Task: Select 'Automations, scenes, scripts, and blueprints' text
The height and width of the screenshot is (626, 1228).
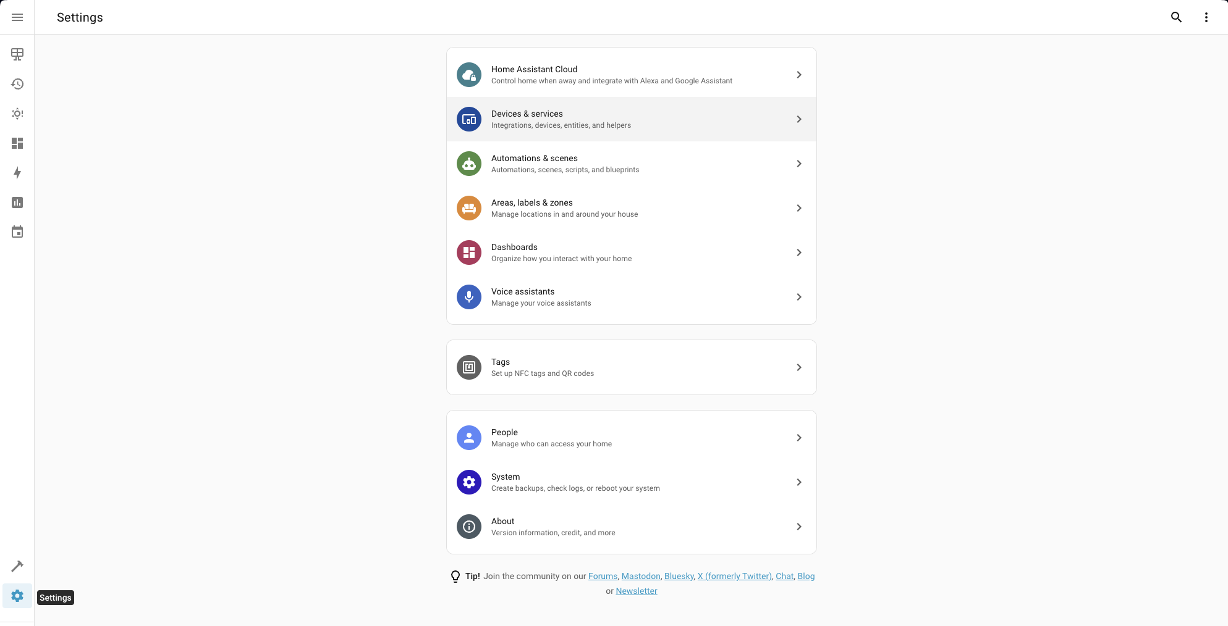Action: [x=565, y=170]
